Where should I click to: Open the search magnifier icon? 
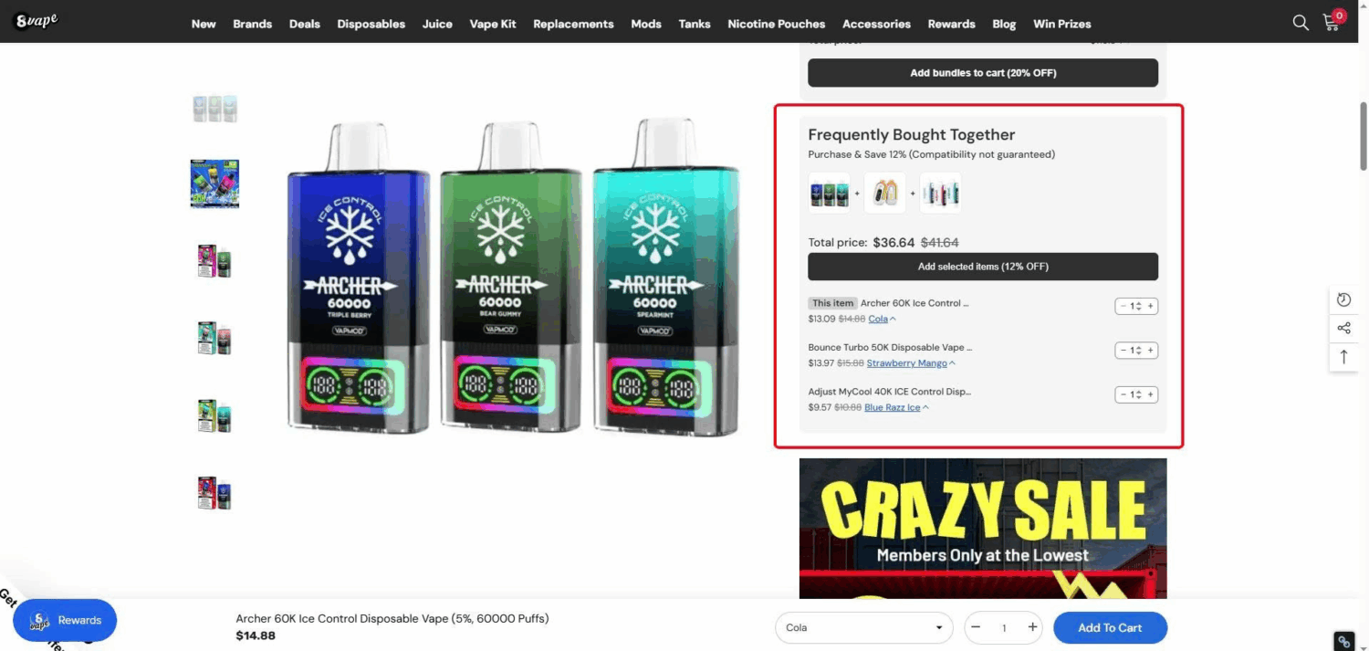(x=1301, y=23)
